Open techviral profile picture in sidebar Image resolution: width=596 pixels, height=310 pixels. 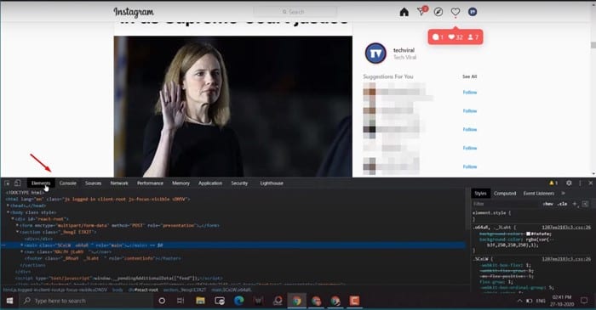coord(375,54)
